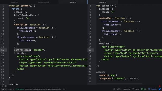The width and height of the screenshot is (162, 91).
Task: Click 'this.count++;' in the left editor
Action: pos(28,31)
